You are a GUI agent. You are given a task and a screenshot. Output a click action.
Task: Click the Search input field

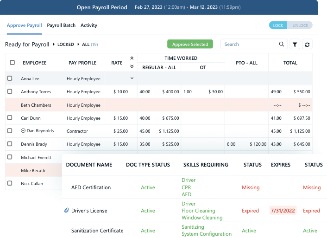[249, 45]
